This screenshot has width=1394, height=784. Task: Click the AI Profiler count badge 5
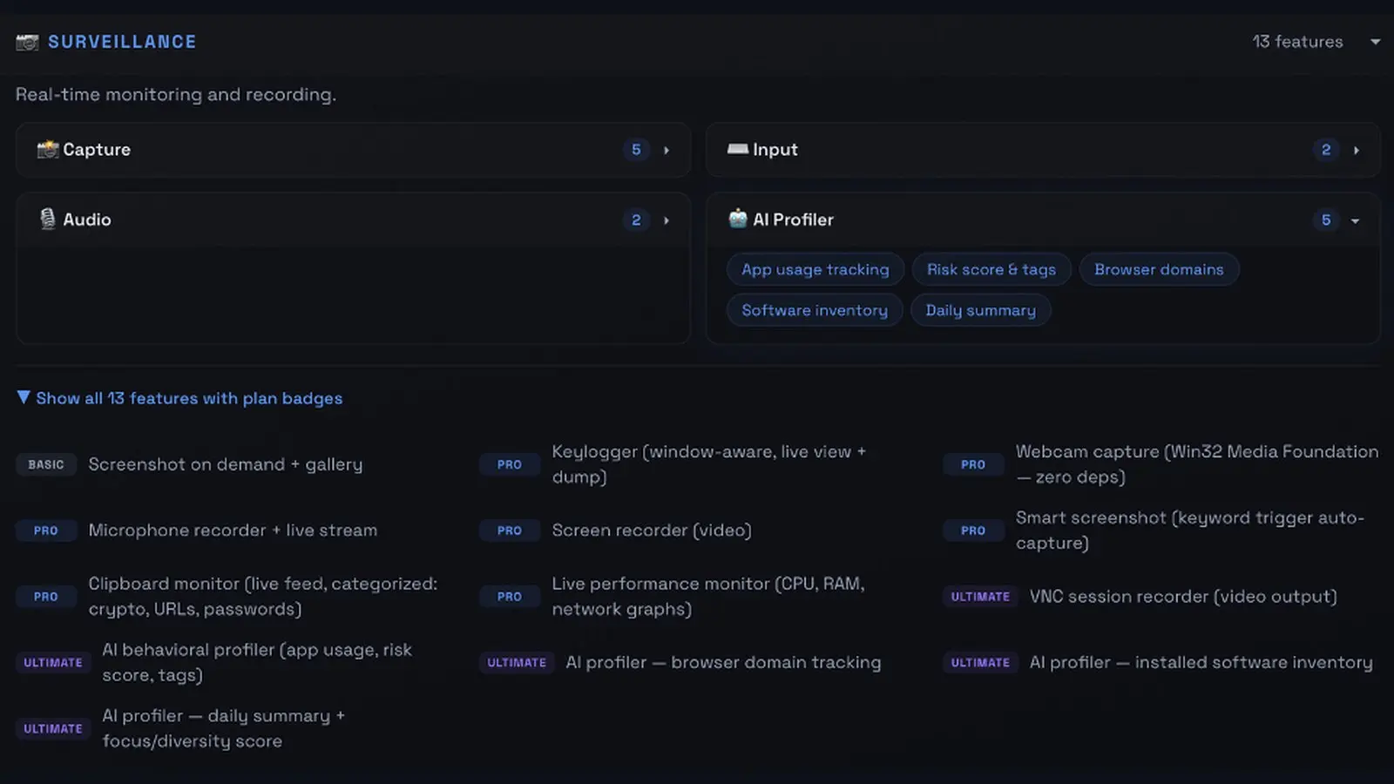1326,220
